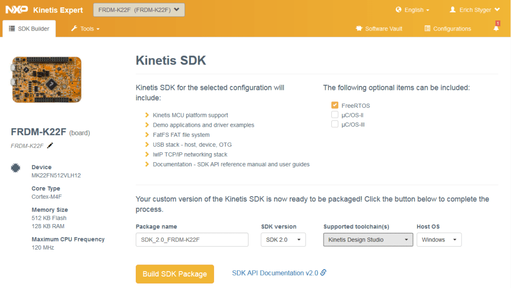Enable the µC/OS-II option
This screenshot has height=288, width=511.
[335, 115]
